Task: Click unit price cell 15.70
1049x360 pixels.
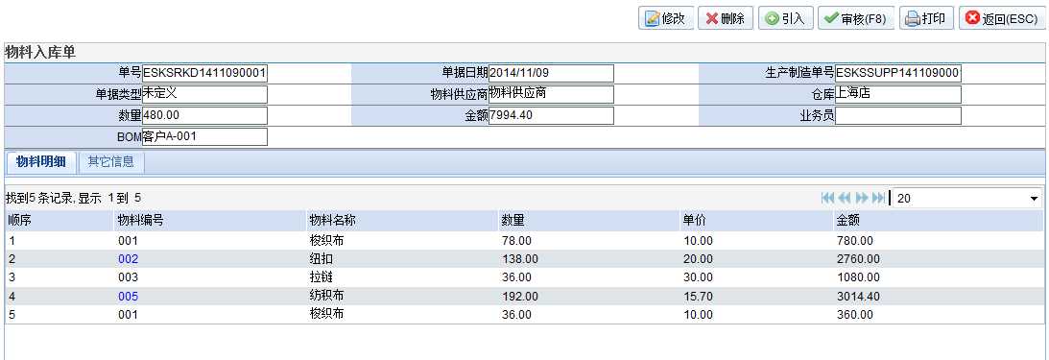Action: coord(698,297)
